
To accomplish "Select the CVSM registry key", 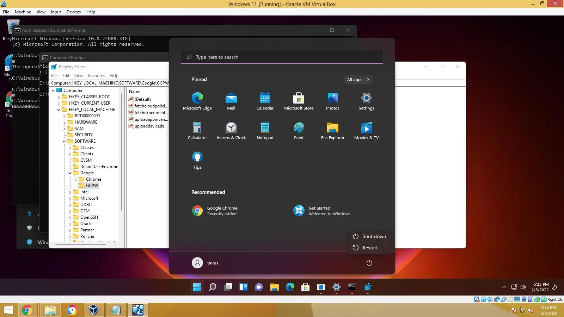I will pos(86,160).
